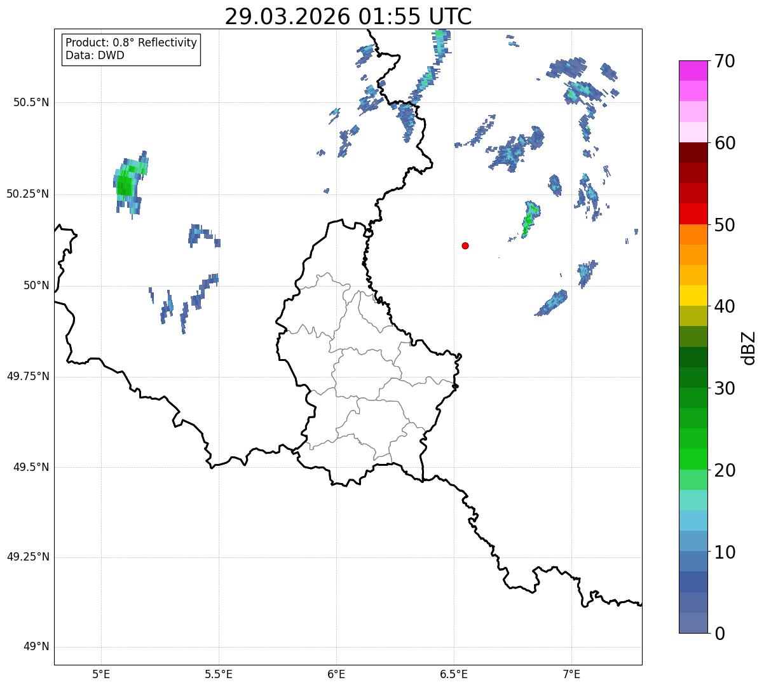Screen dimensions: 764x687
Task: Click the 49°N latitude label
Action: pyautogui.click(x=37, y=646)
